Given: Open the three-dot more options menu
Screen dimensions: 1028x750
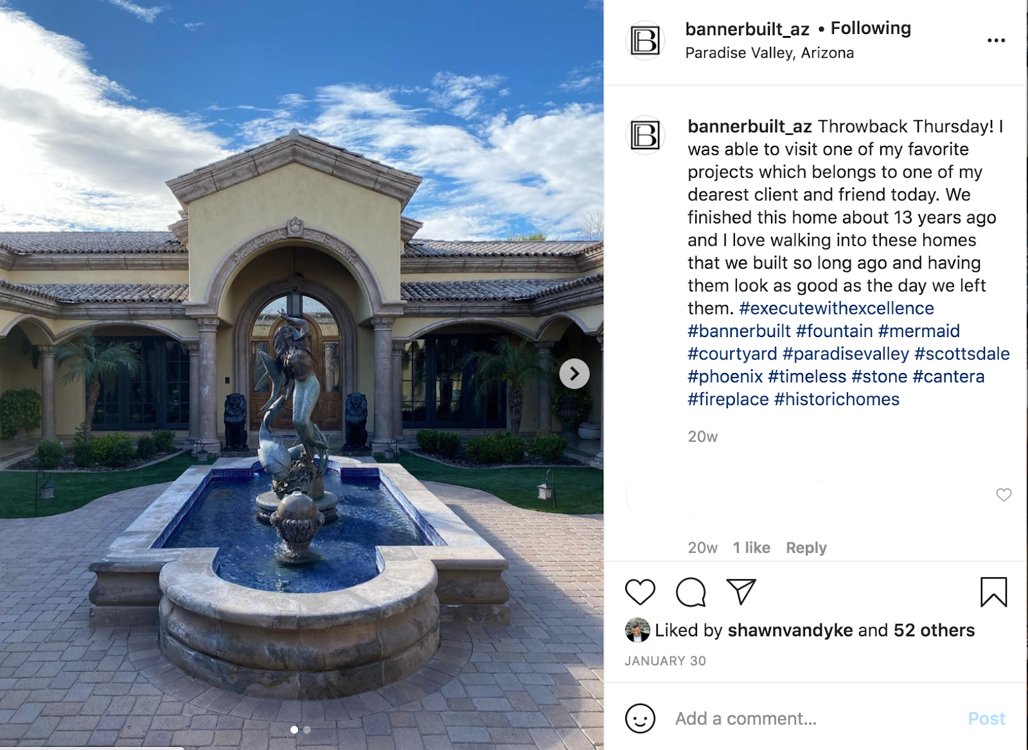Looking at the screenshot, I should [996, 40].
